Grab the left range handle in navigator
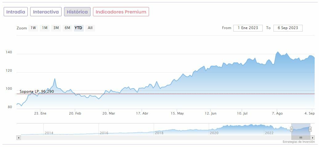 (291, 129)
